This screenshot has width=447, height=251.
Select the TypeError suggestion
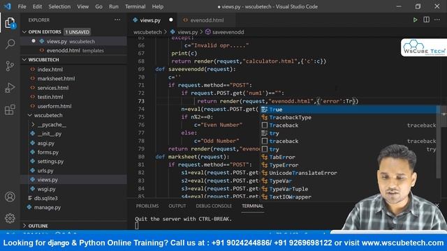click(x=349, y=165)
